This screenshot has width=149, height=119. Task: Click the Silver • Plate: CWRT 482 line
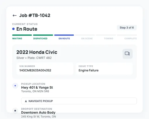point(34,58)
